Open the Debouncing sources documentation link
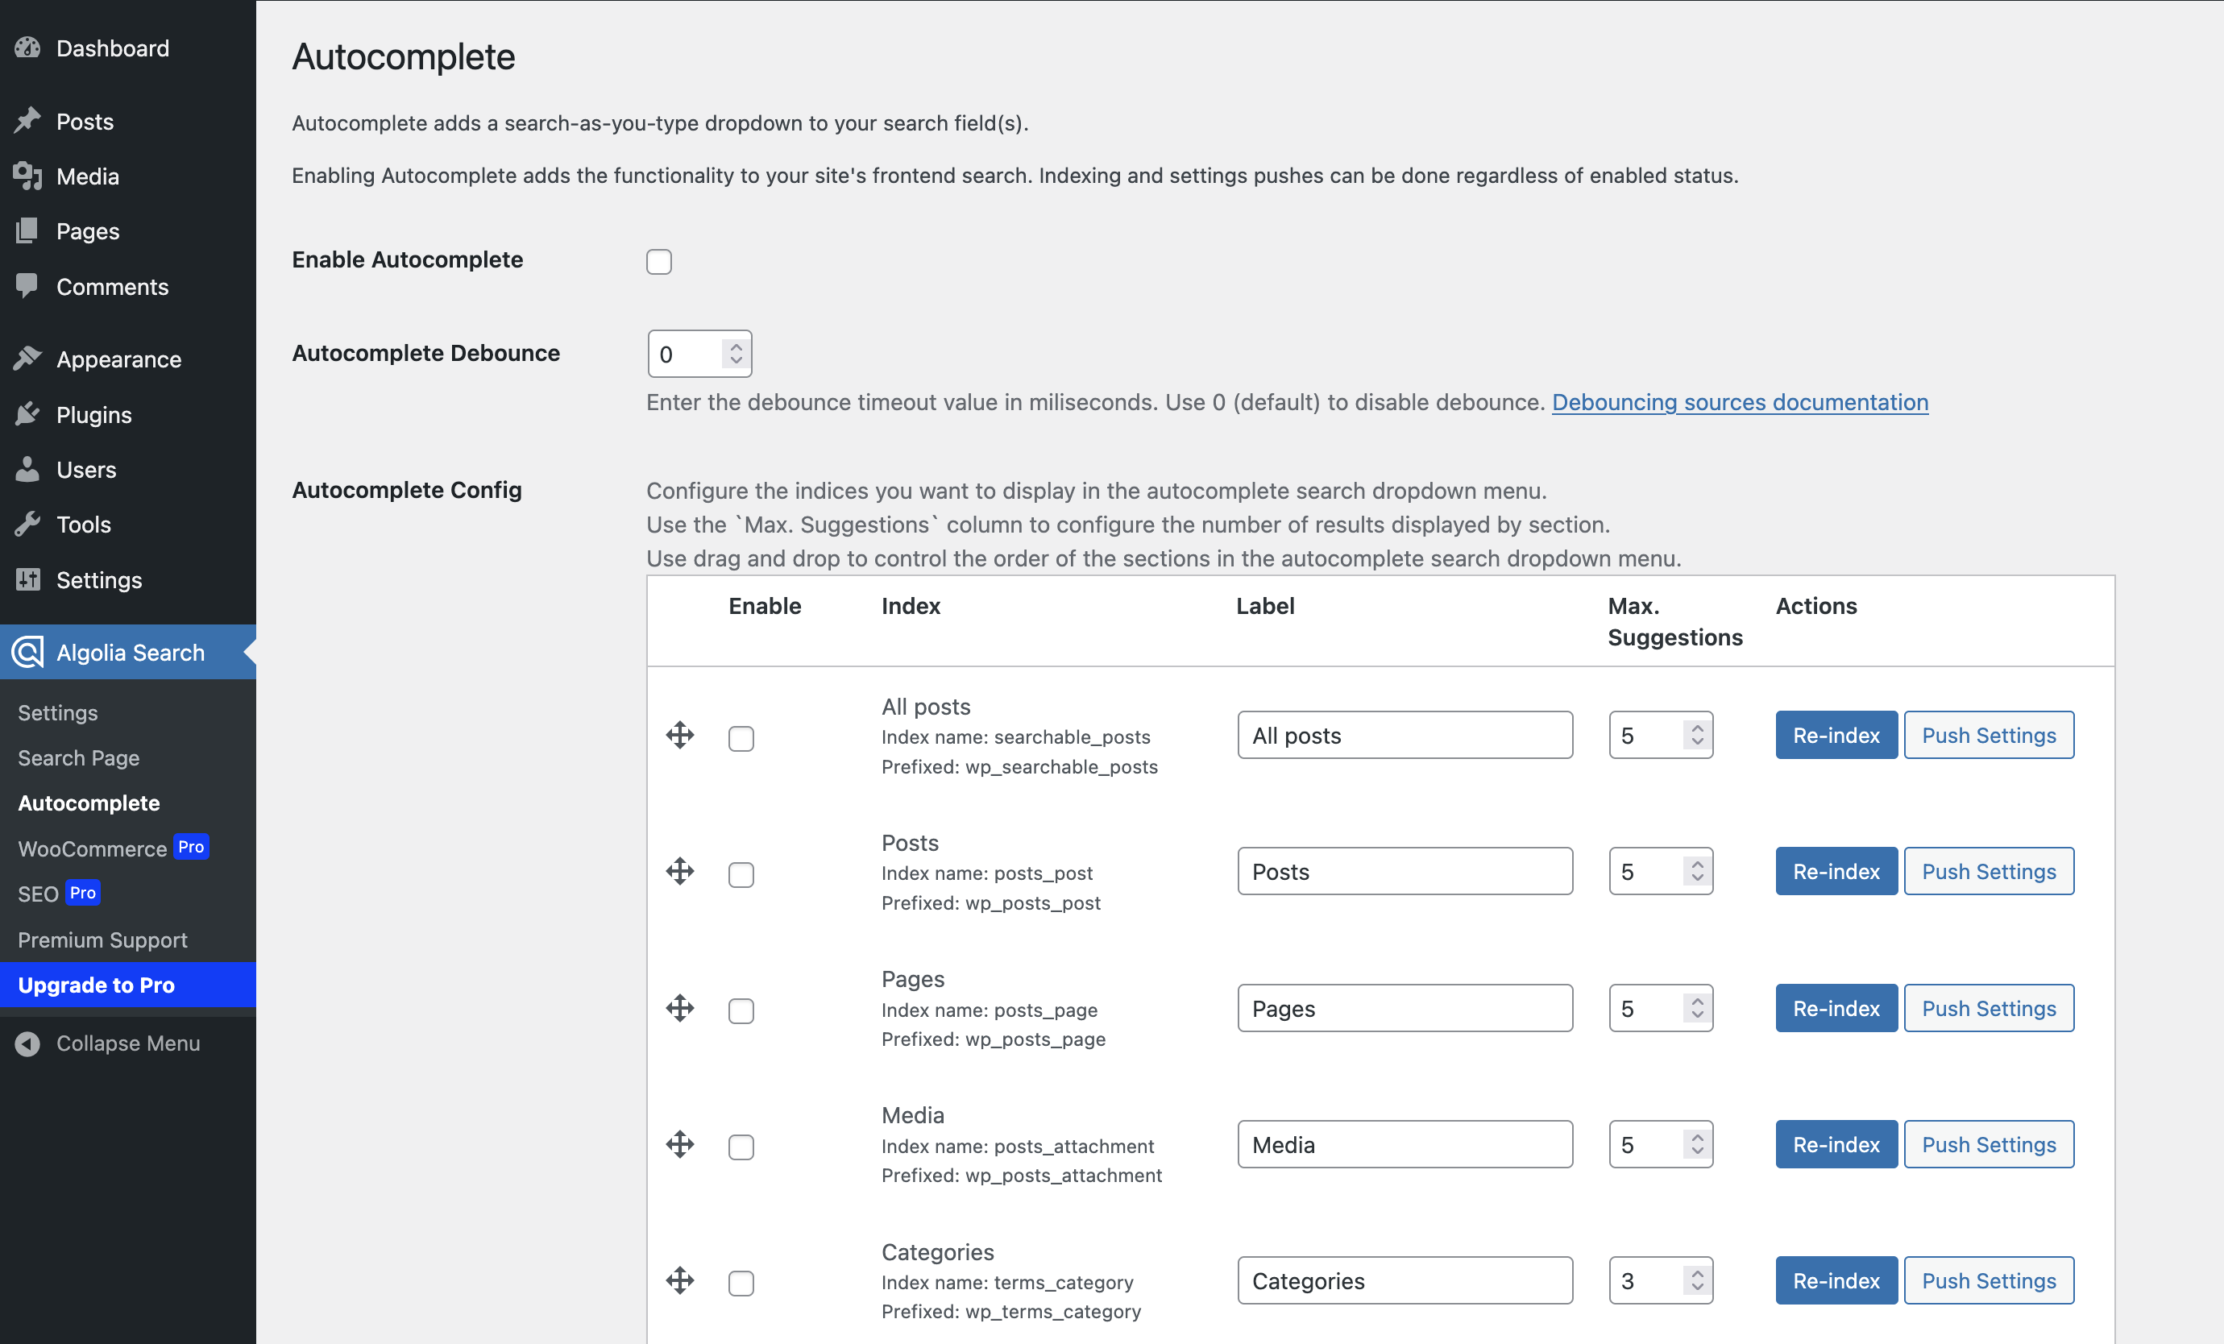 1739,403
